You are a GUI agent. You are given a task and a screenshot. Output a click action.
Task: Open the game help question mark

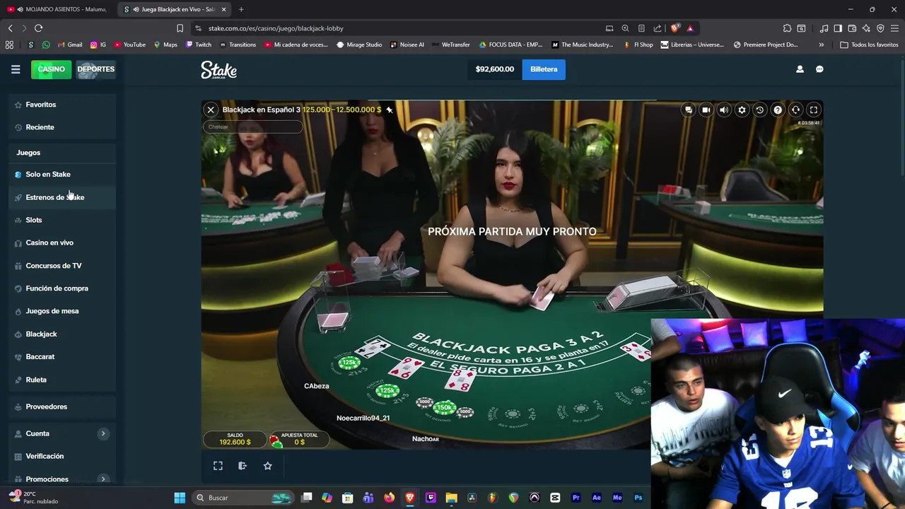pyautogui.click(x=778, y=110)
